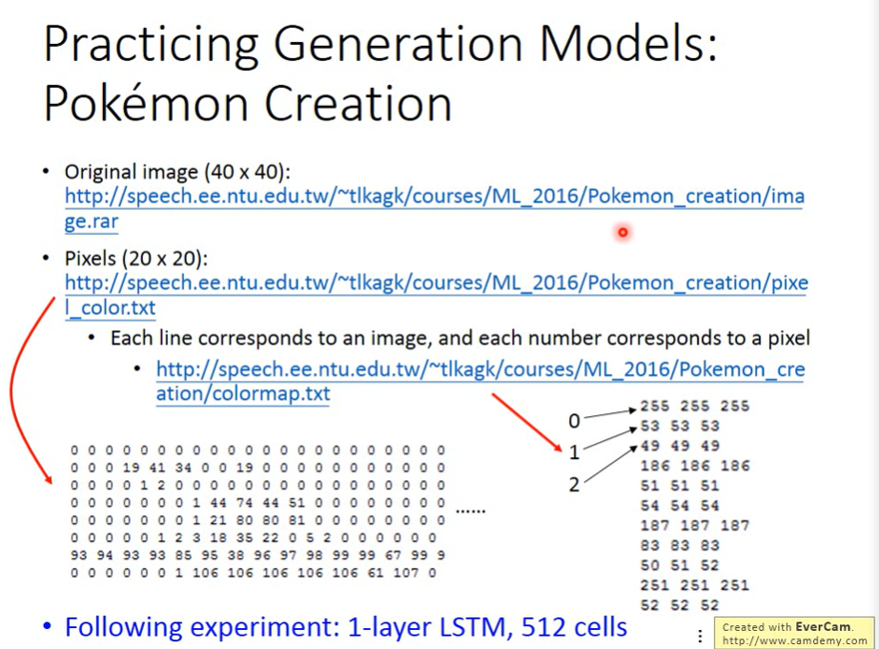The image size is (879, 649).
Task: Click the camdemy.com URL in the EverCam badge
Action: point(794,640)
